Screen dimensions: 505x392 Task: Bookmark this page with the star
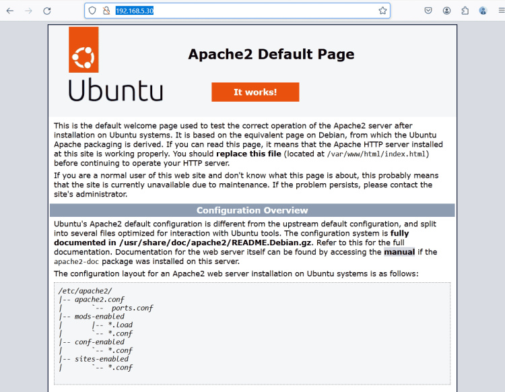pyautogui.click(x=382, y=11)
